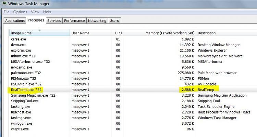The image size is (257, 137).
Task: Select the taskeng.exe process
Action: pos(21,107)
